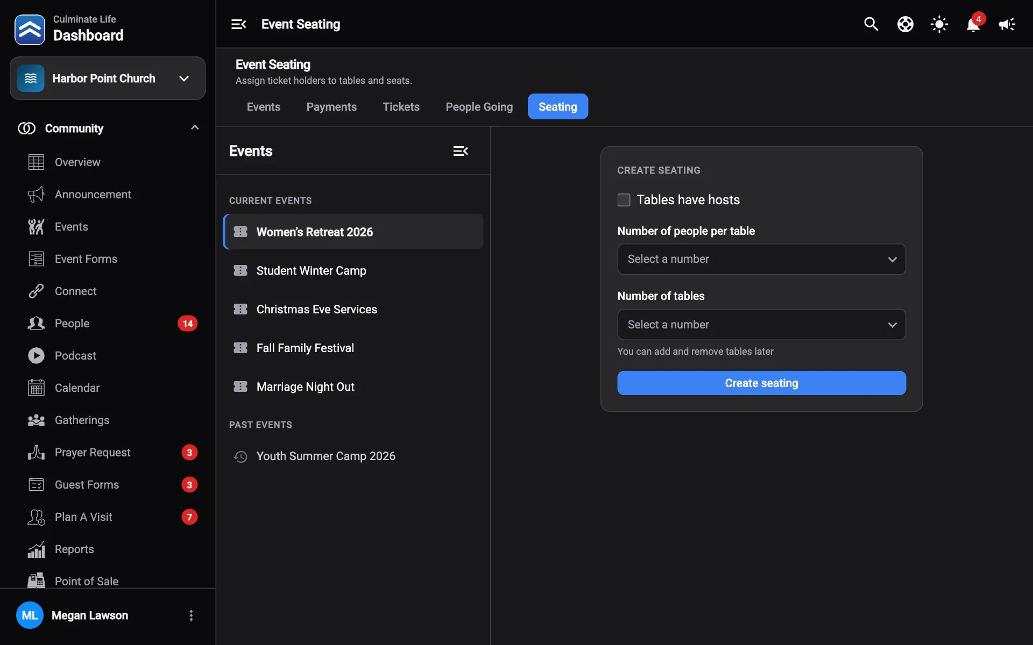
Task: Click the help lifebuoy icon
Action: point(905,24)
